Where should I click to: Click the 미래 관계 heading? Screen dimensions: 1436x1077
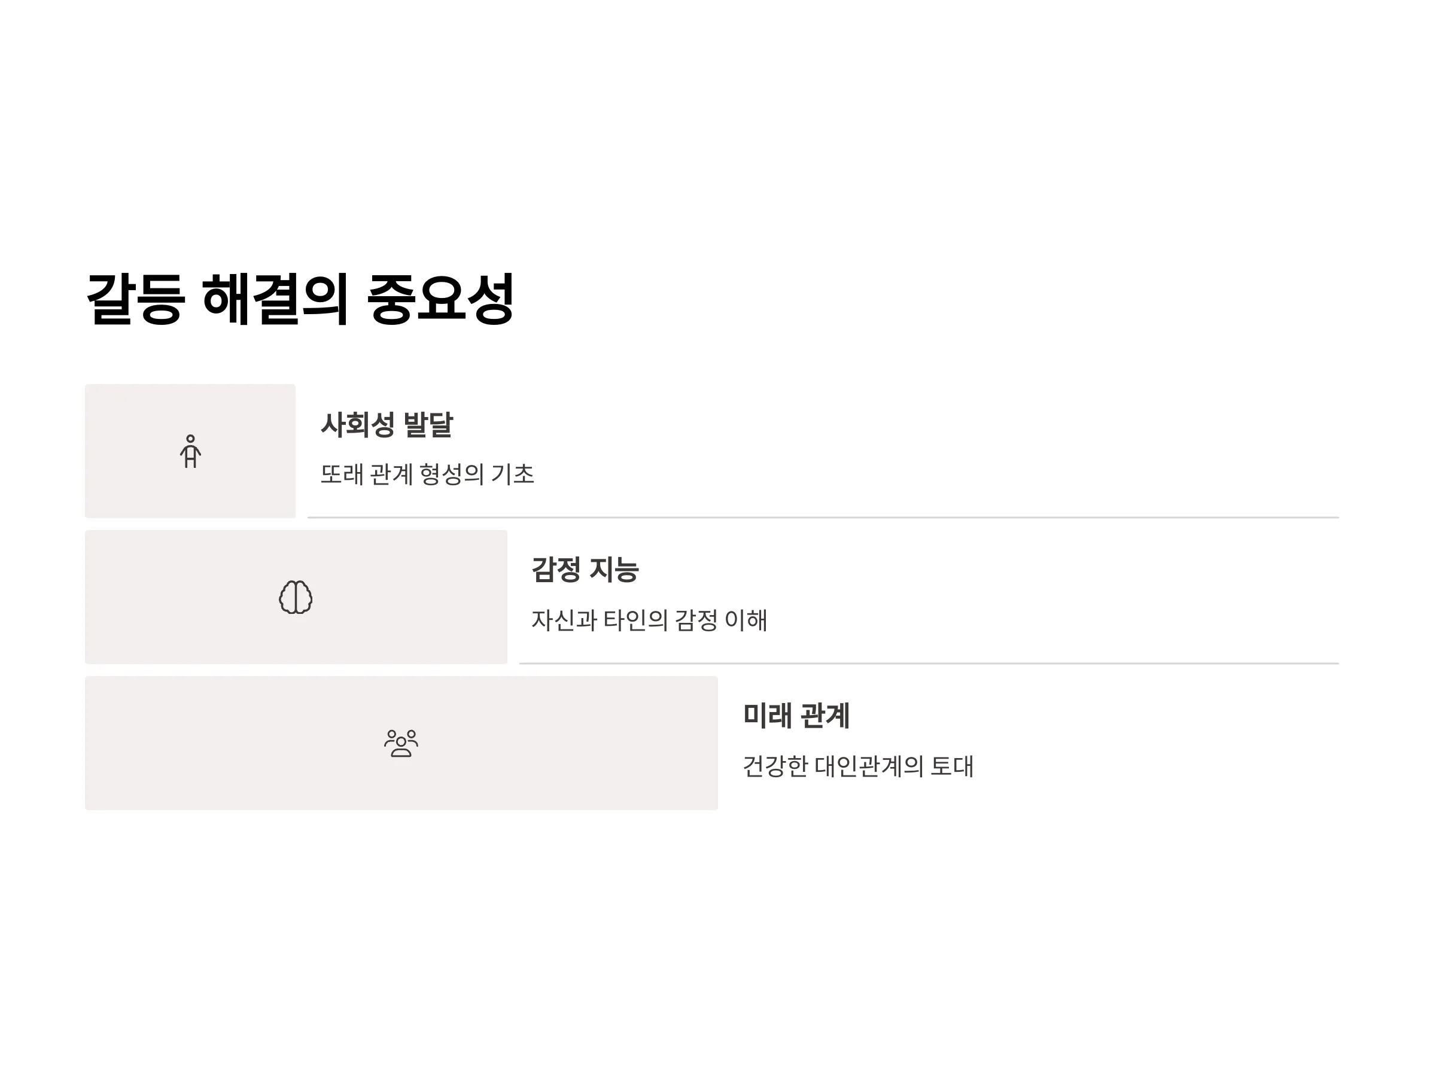click(x=796, y=716)
